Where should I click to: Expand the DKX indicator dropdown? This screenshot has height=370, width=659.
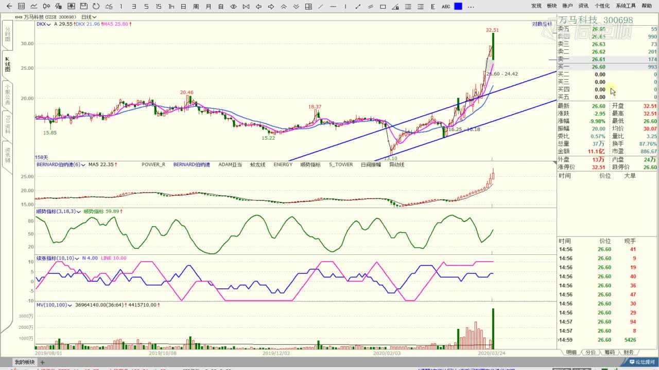43,24
